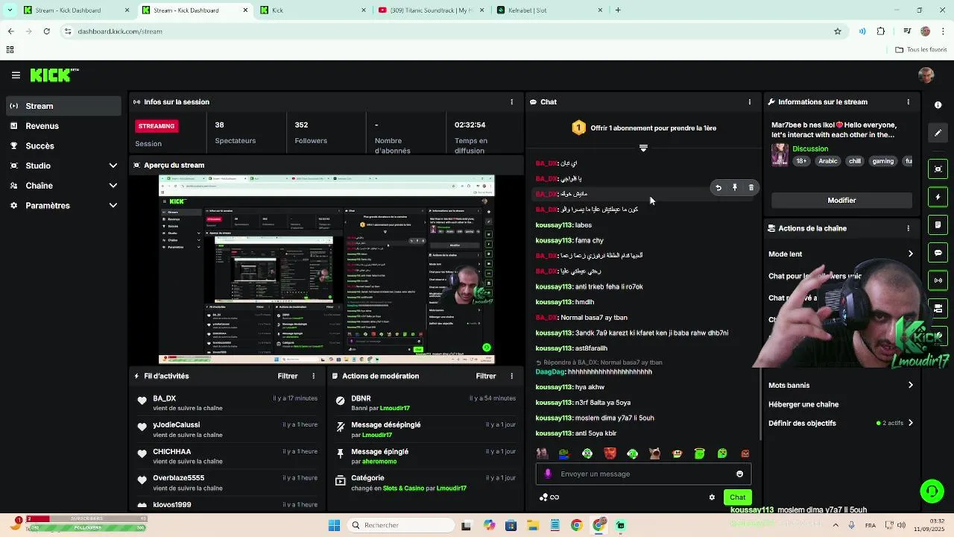Click the Arabic tag chip
Viewport: 954px width, 537px height.
click(828, 161)
